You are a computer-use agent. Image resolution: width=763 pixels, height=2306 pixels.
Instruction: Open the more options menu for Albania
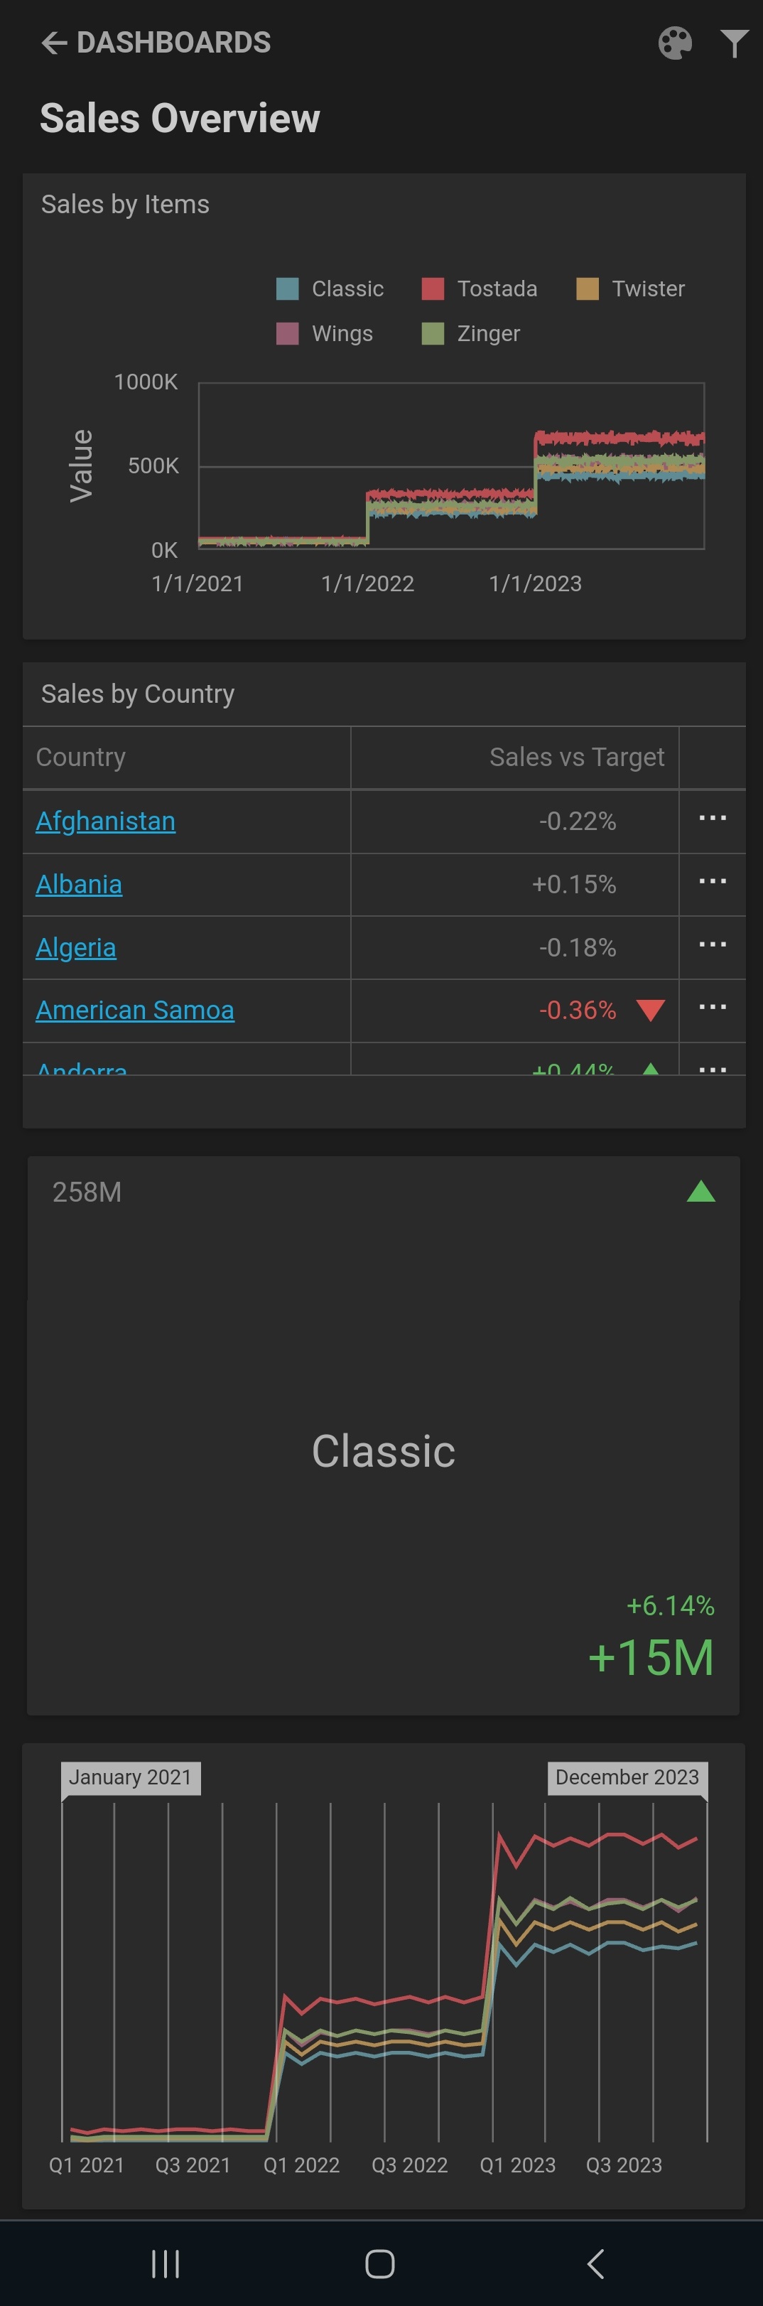[x=712, y=882]
